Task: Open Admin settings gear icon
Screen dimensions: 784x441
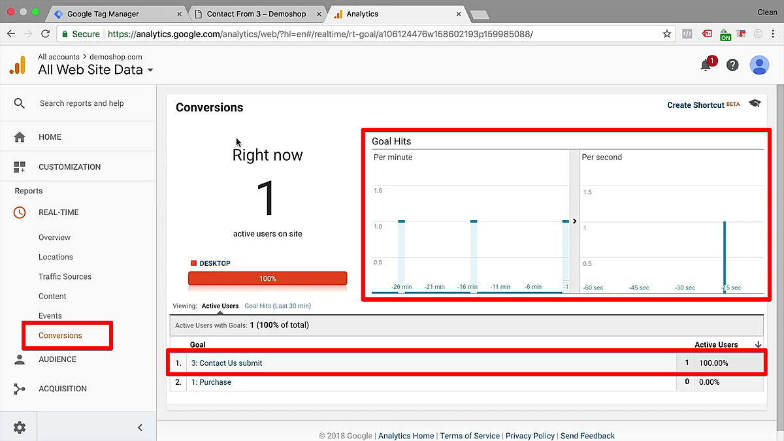Action: pyautogui.click(x=20, y=428)
